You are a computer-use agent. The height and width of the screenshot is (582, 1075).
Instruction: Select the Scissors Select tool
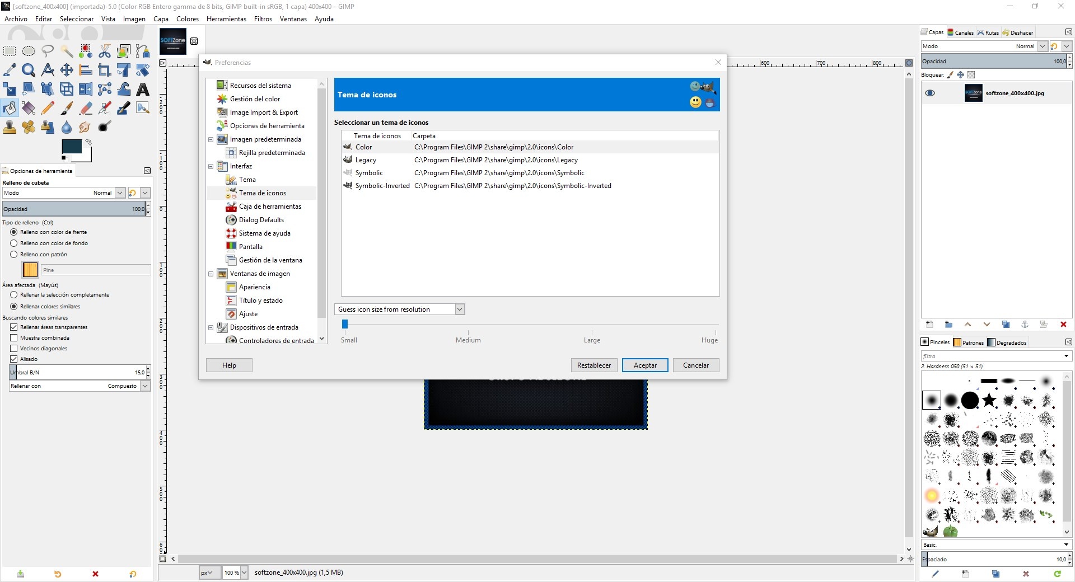coord(105,51)
